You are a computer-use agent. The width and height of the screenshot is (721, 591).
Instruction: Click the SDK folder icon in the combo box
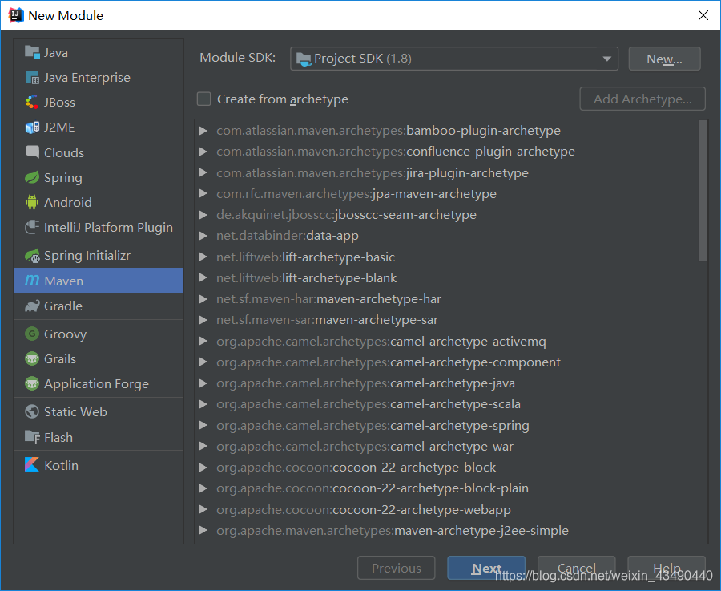(304, 59)
